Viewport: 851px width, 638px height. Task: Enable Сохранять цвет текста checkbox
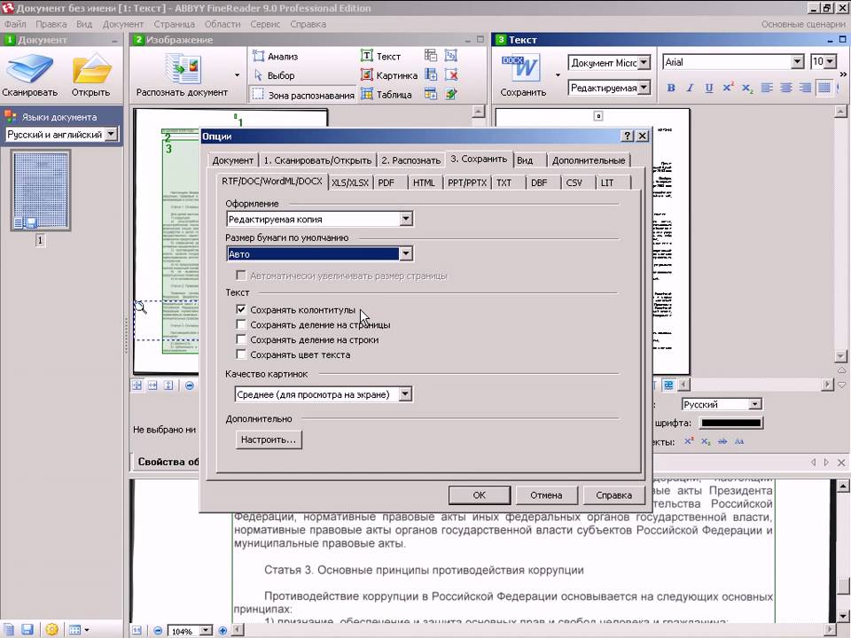coord(241,355)
